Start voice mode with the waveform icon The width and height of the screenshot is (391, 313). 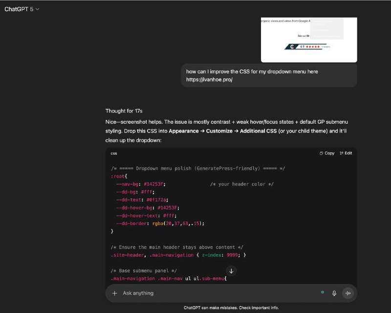click(348, 293)
